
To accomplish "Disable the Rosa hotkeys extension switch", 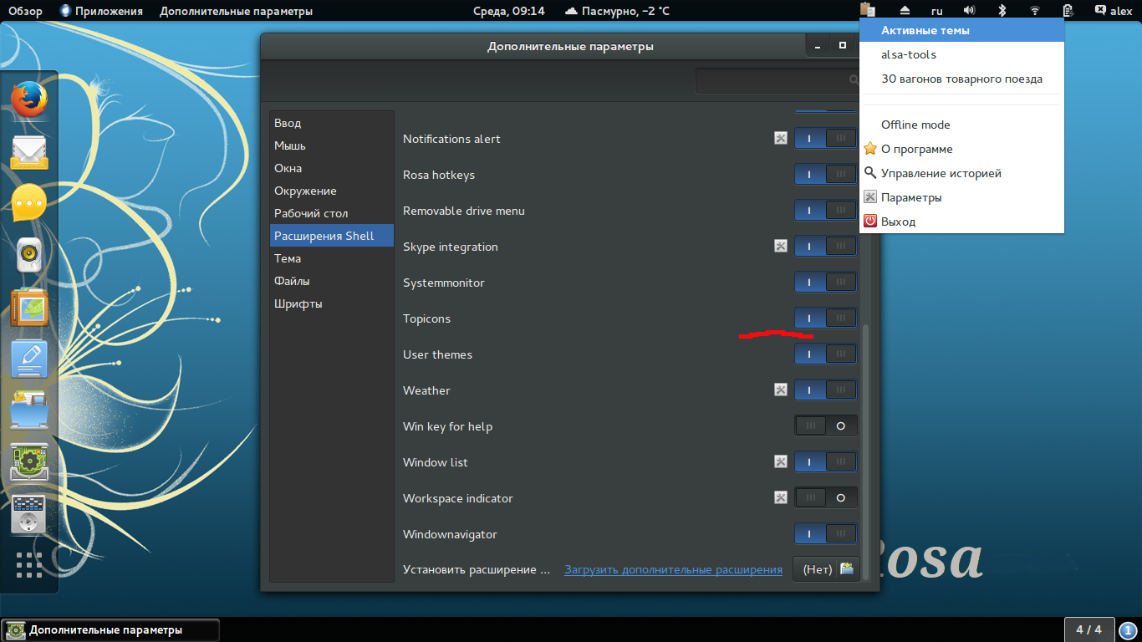I will coord(825,175).
